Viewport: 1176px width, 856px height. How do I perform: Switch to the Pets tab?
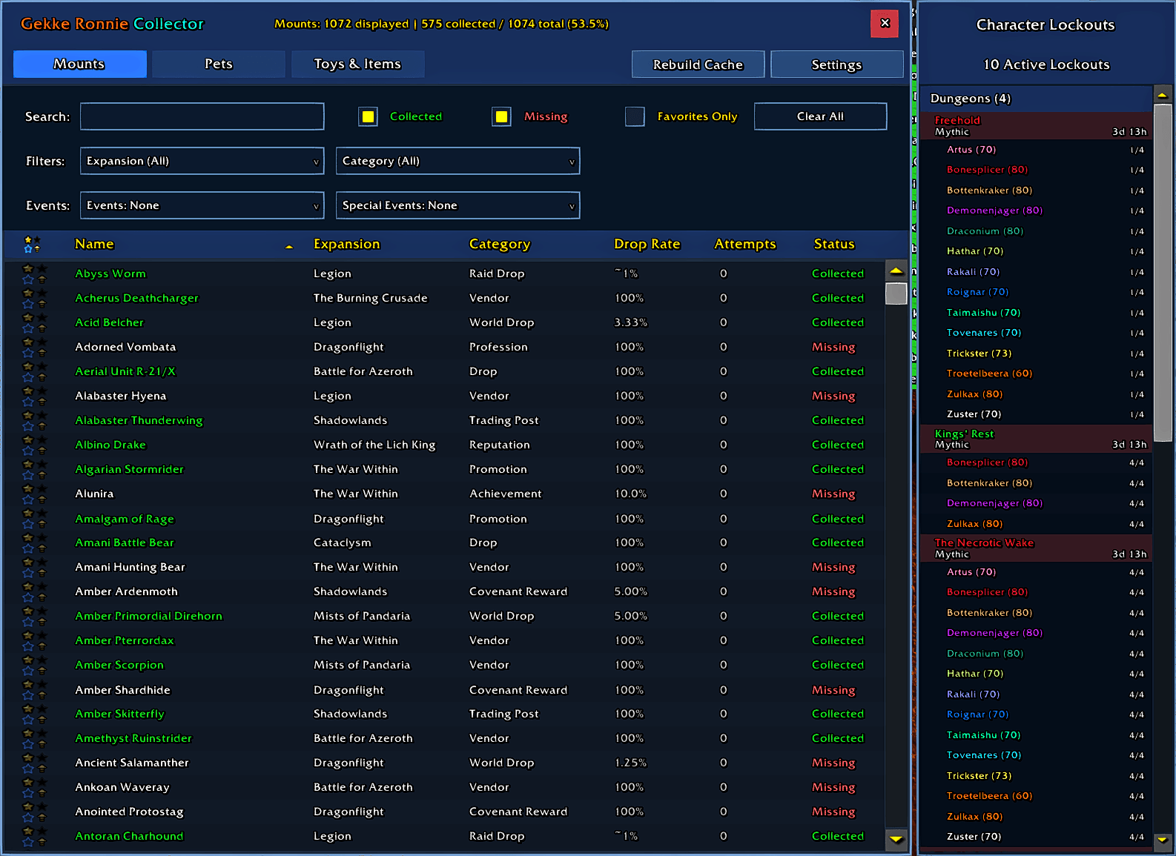click(219, 64)
